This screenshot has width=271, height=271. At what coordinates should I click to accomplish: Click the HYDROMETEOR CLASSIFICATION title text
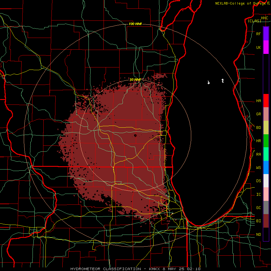(x=106, y=269)
